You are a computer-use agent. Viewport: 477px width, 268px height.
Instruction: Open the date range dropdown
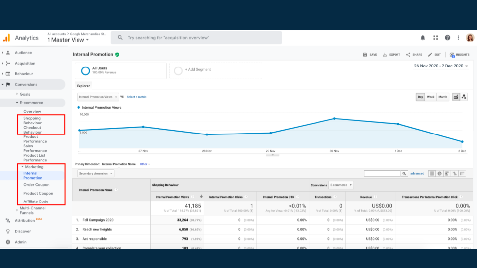point(441,66)
